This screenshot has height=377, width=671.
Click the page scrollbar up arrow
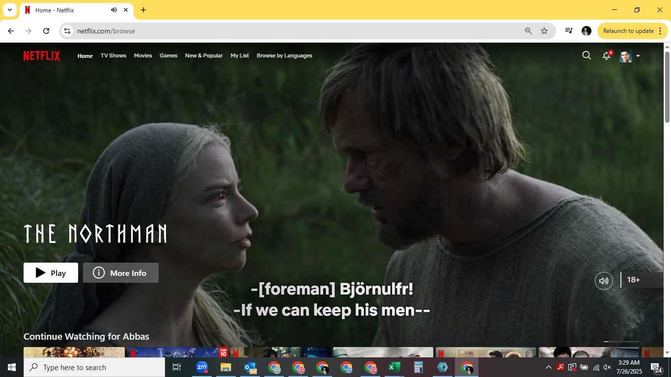[667, 47]
